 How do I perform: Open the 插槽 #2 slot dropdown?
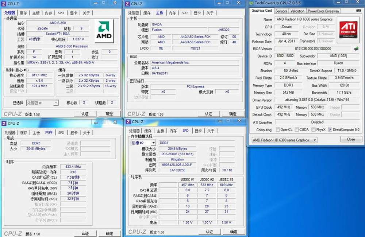coord(153,143)
